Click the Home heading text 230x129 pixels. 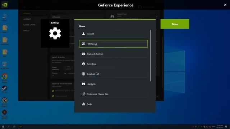coord(82,26)
